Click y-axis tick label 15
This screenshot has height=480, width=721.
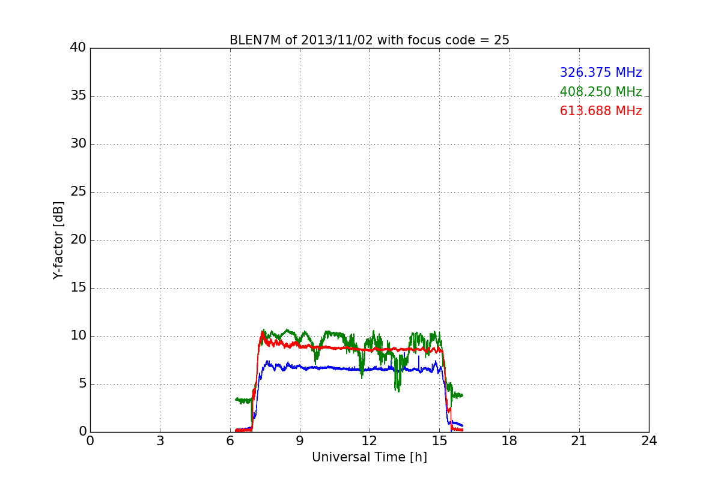[x=78, y=288]
